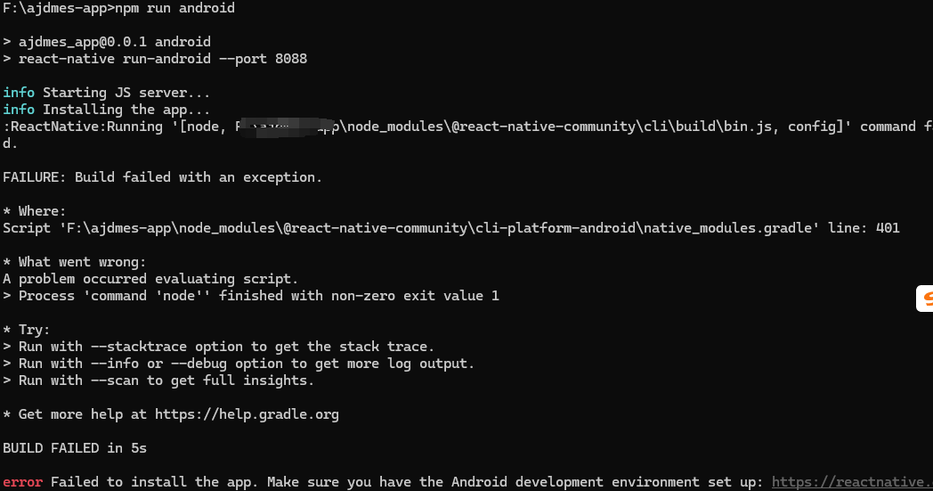Click 'Run with --info or --debug option' line
This screenshot has width=933, height=491.
point(239,364)
